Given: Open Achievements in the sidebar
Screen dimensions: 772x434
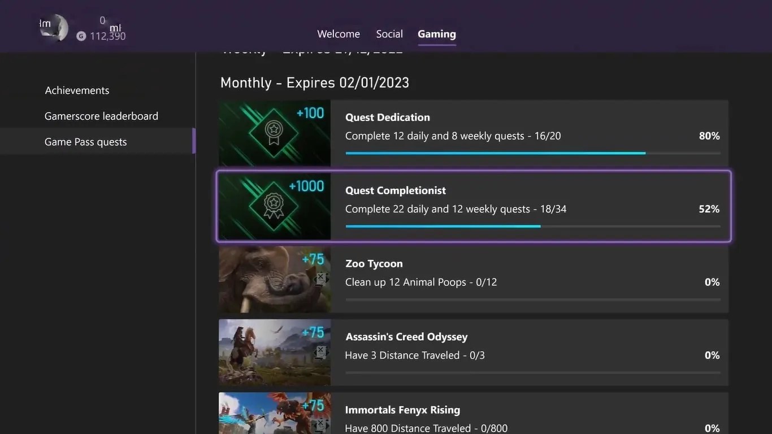Looking at the screenshot, I should coord(77,90).
